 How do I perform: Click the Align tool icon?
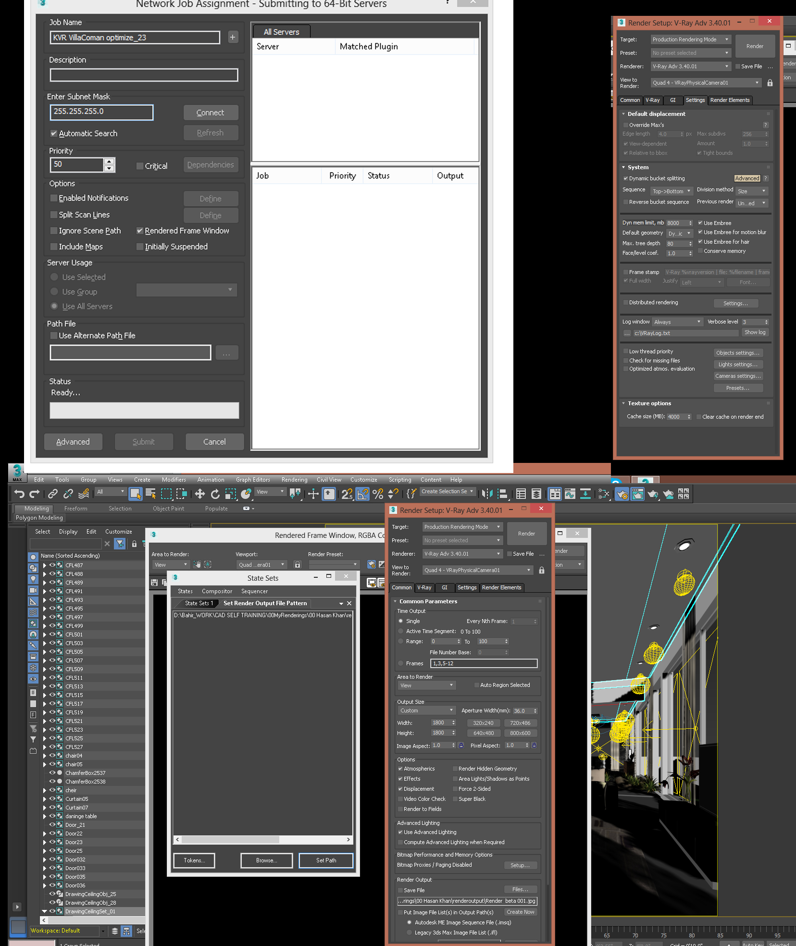503,494
